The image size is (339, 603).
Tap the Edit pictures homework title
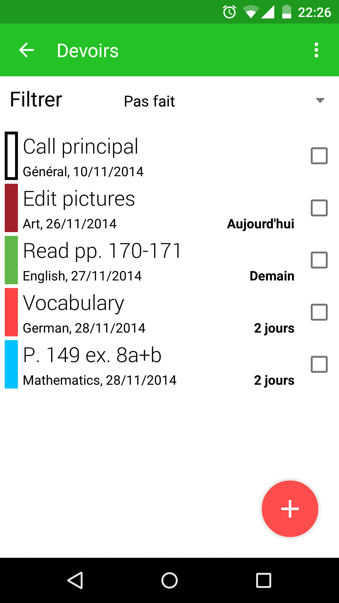click(x=79, y=199)
